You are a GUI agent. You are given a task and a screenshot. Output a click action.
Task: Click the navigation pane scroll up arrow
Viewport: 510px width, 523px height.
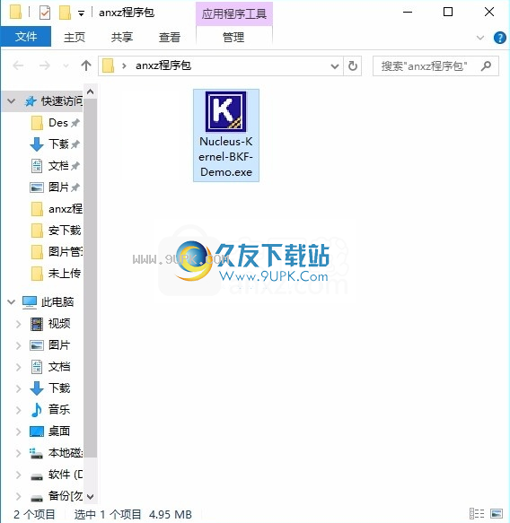90,92
